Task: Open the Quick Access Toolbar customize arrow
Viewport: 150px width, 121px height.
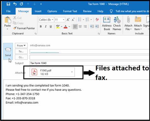Action: tap(41, 4)
